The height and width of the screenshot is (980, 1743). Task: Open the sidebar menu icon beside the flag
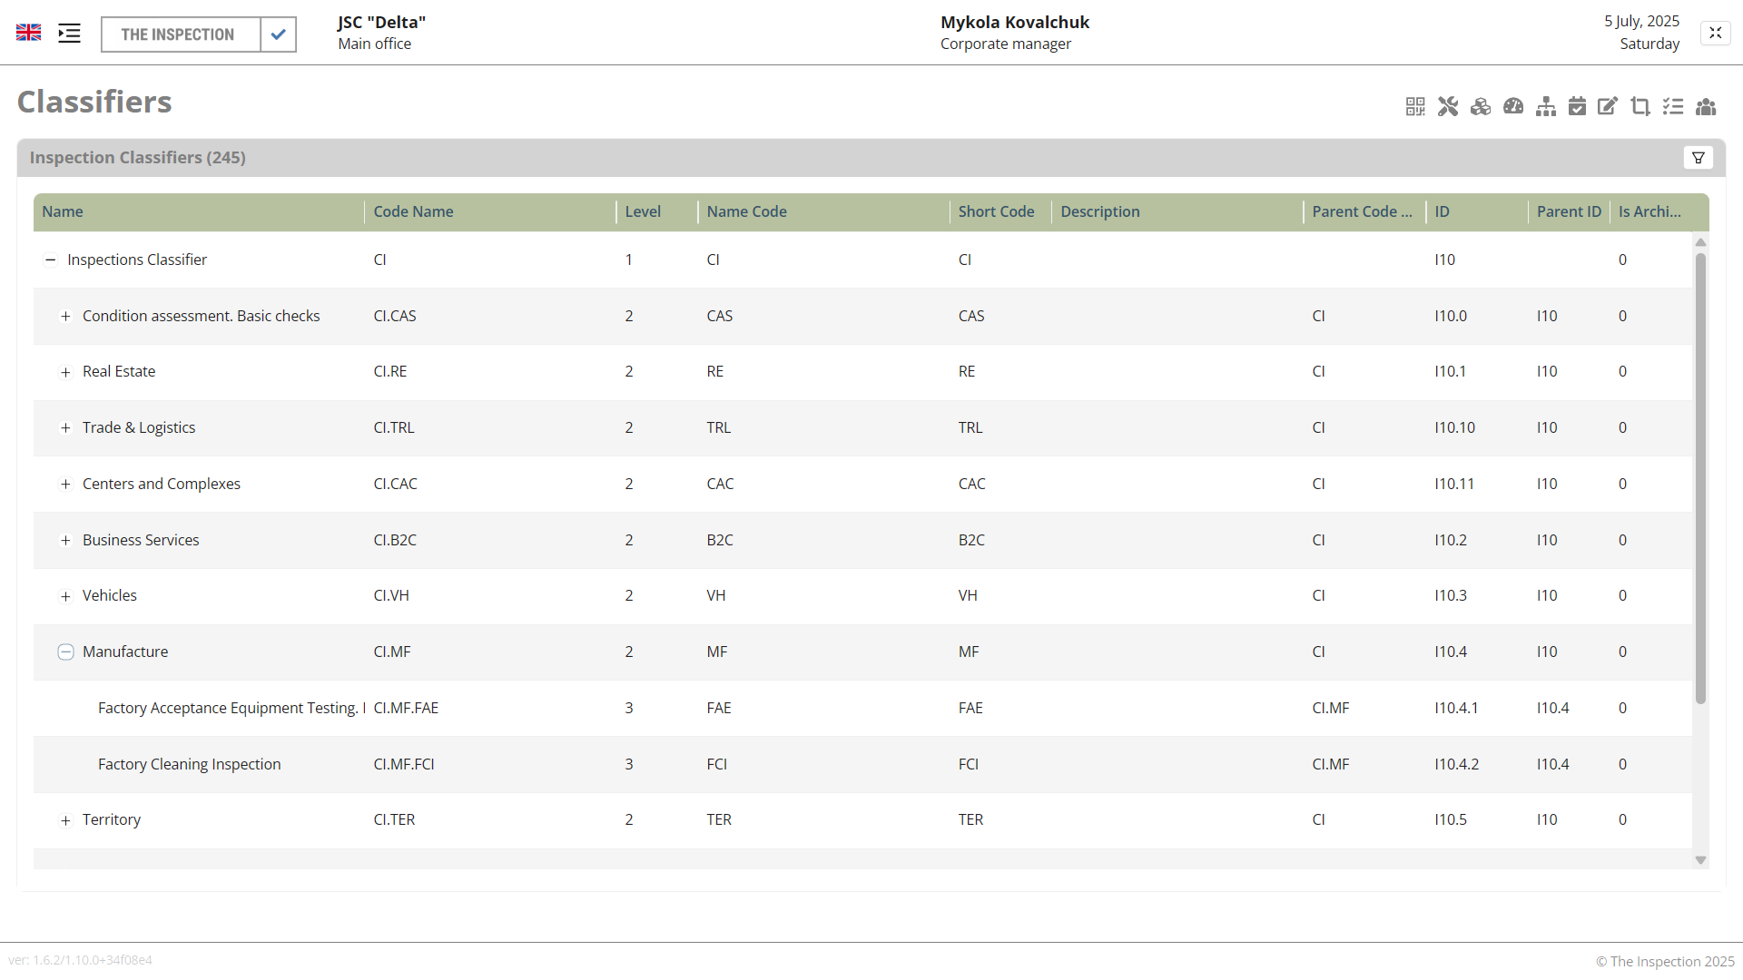coord(68,33)
